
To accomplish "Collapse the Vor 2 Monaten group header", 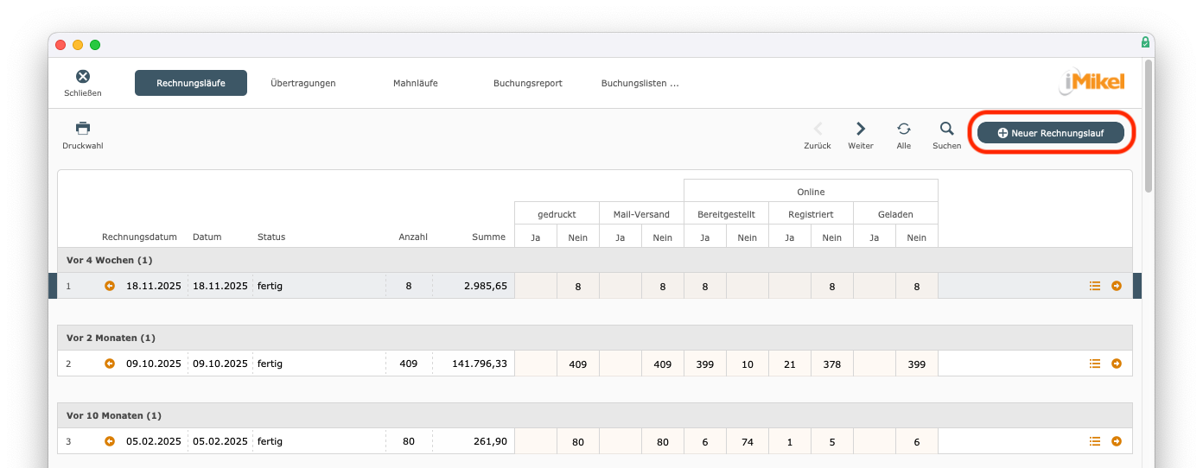I will [111, 338].
